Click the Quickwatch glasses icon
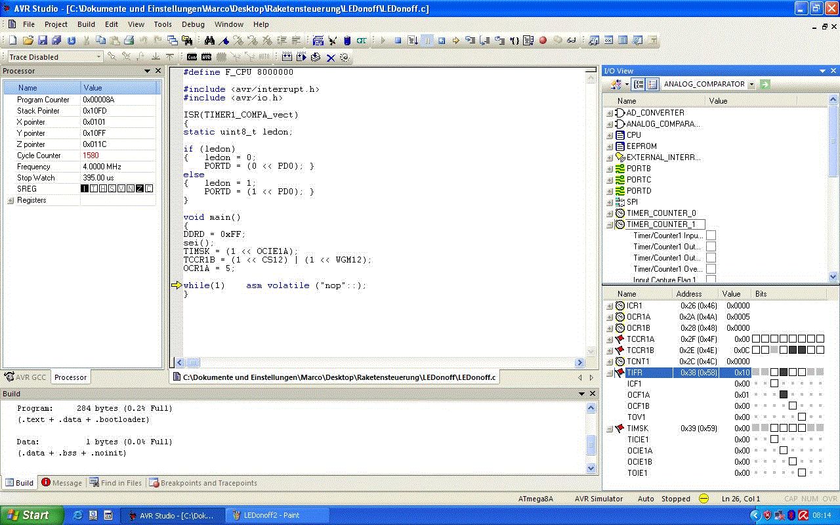840x525 pixels. (572, 41)
